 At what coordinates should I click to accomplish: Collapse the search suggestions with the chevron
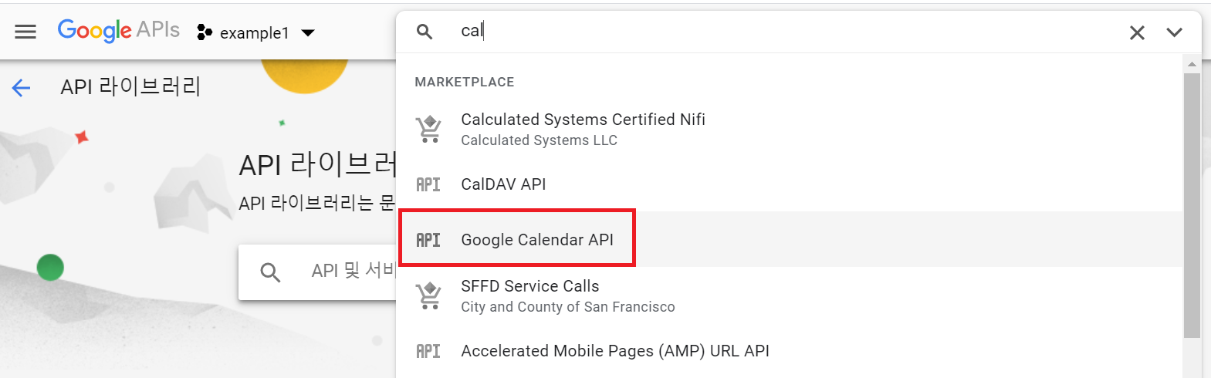coord(1174,32)
